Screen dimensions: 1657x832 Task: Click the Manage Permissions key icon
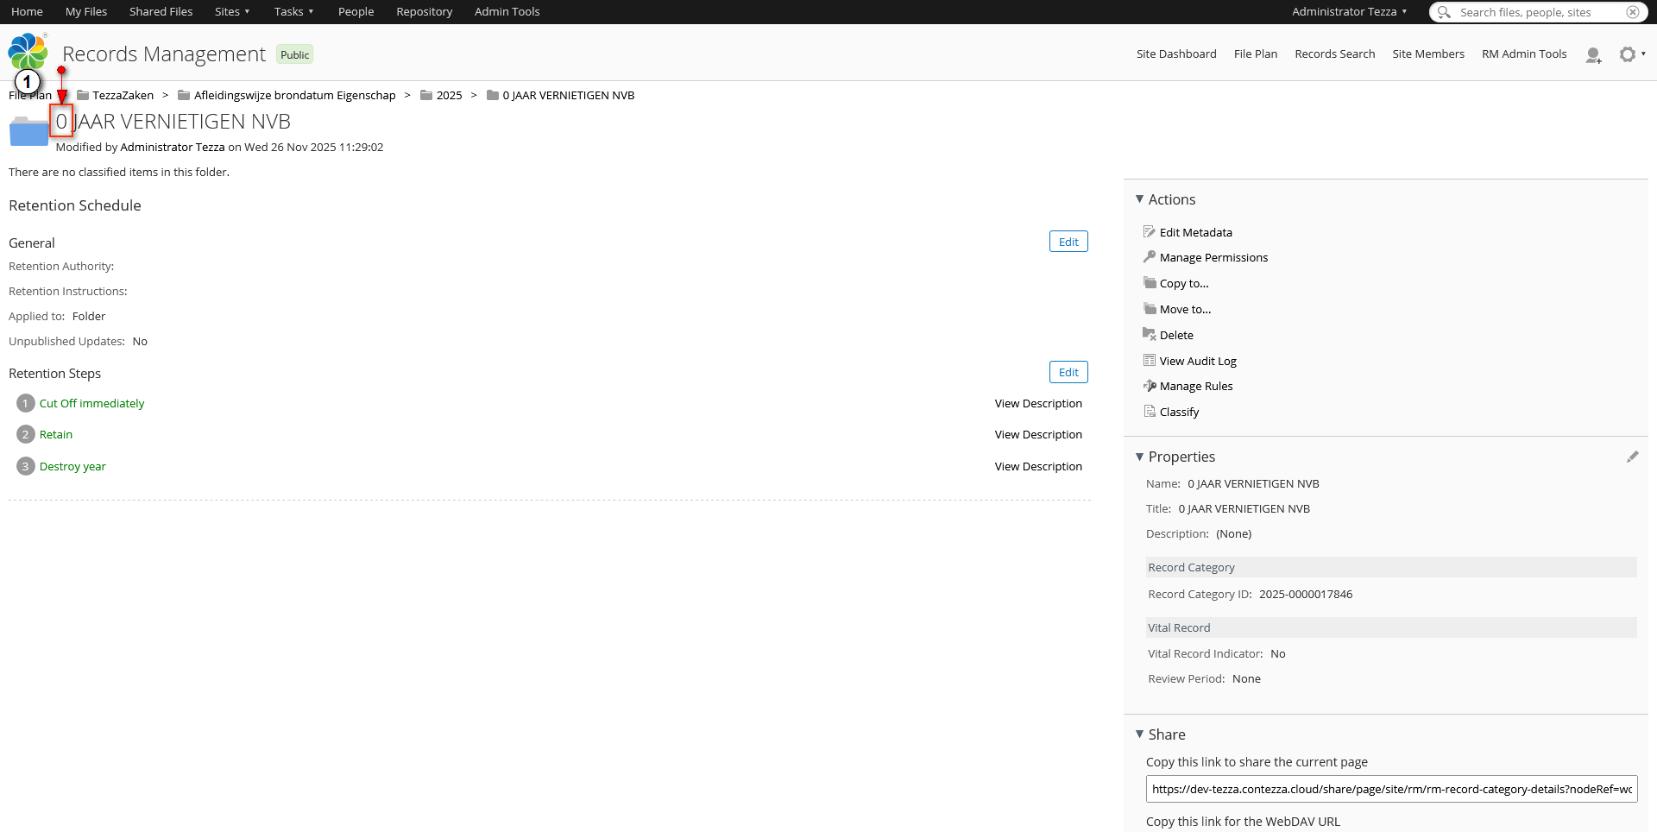pos(1150,257)
